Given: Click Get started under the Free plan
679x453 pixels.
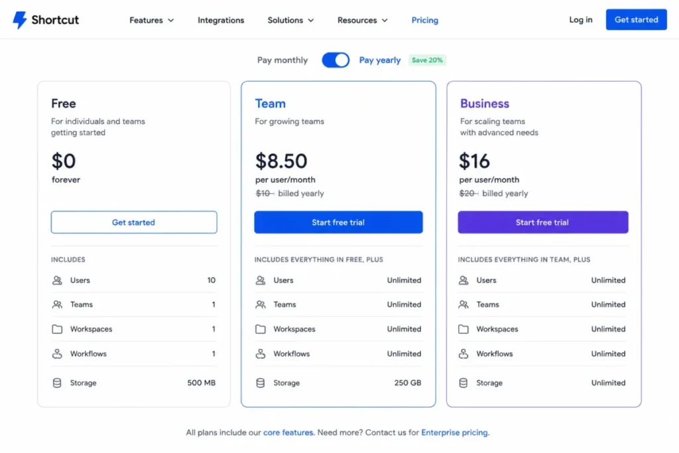Looking at the screenshot, I should click(134, 222).
